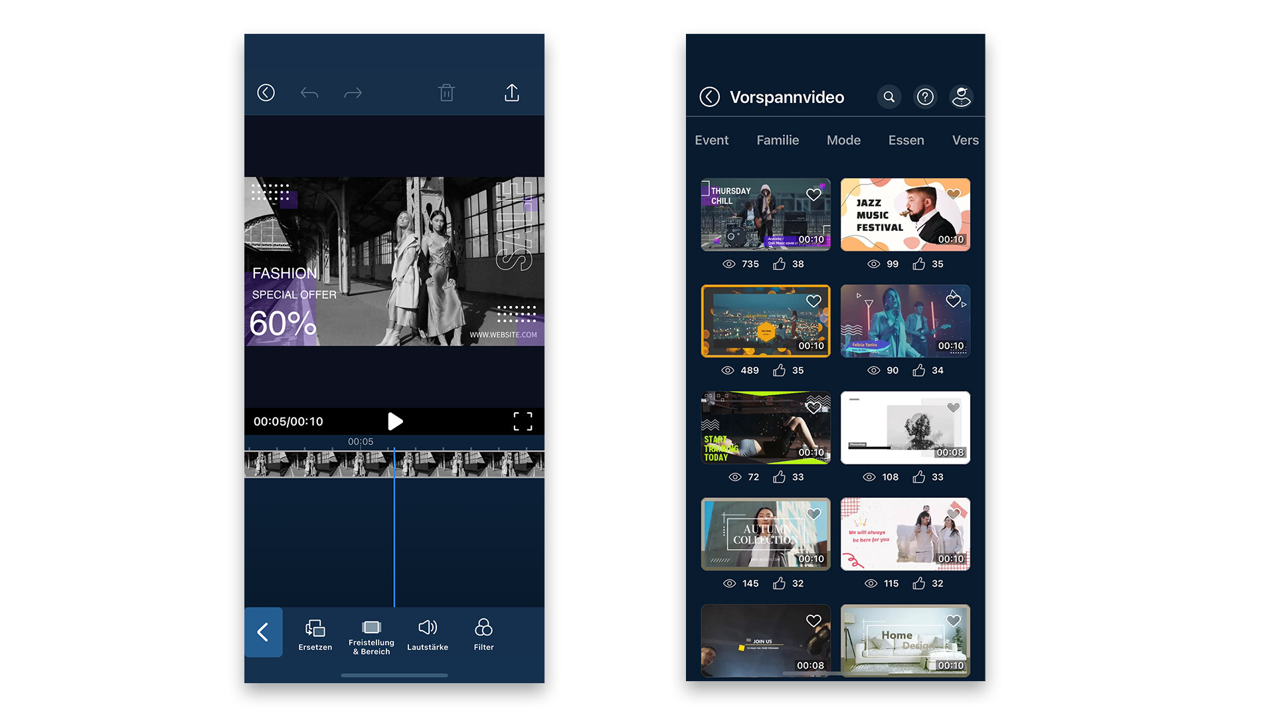
Task: Favorite the Thursday Chill template heart
Action: click(813, 195)
